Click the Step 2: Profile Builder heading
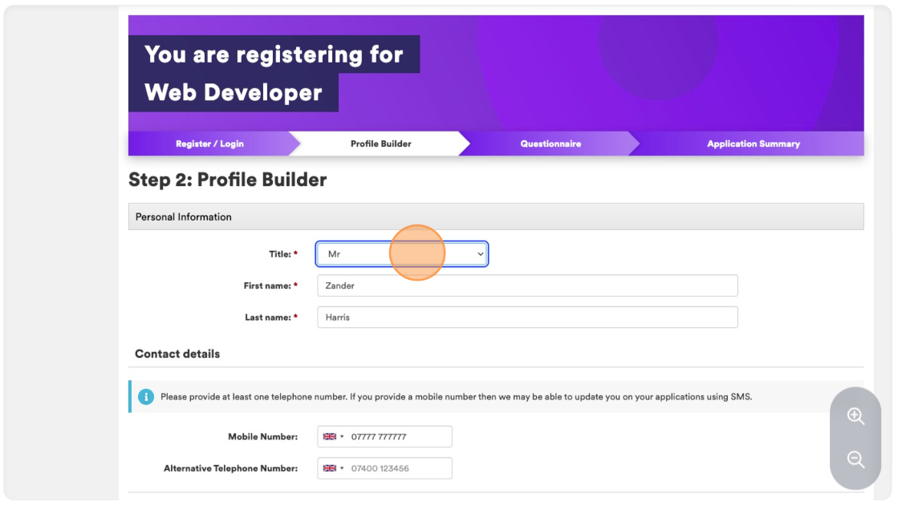Viewport: 898px width, 506px height. tap(227, 180)
